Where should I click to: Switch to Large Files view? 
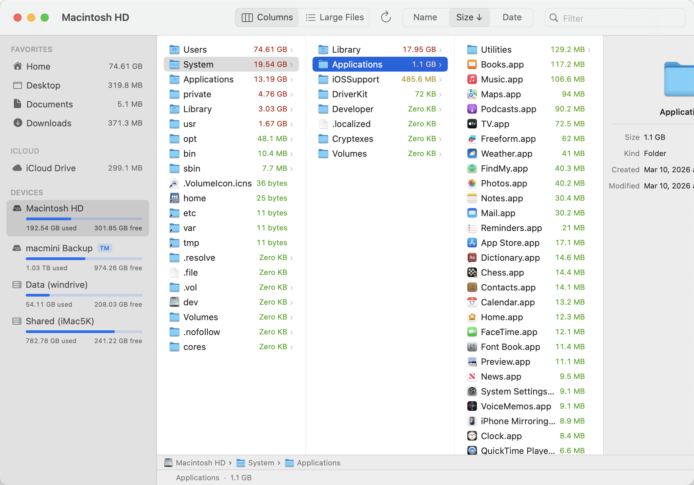pos(334,17)
